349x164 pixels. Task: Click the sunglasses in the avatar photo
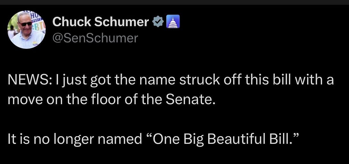tap(26, 23)
